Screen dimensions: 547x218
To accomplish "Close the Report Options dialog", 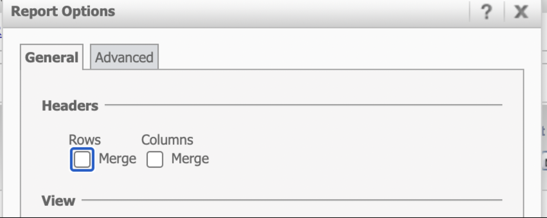I will point(521,12).
